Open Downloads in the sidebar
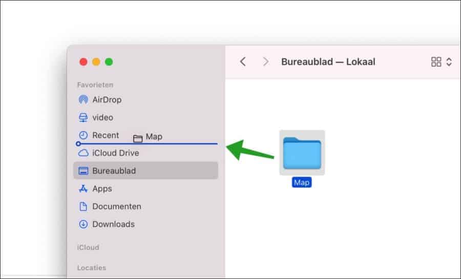461x279 pixels. coord(145,224)
